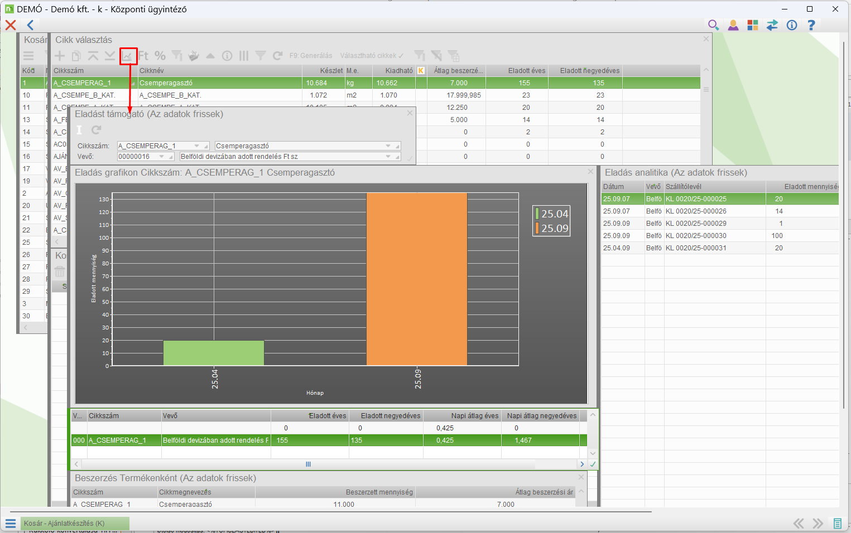
Task: Click the green 25.04 legend swatch
Action: point(537,214)
